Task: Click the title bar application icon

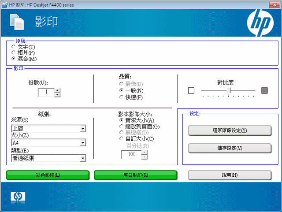Action: pyautogui.click(x=4, y=5)
